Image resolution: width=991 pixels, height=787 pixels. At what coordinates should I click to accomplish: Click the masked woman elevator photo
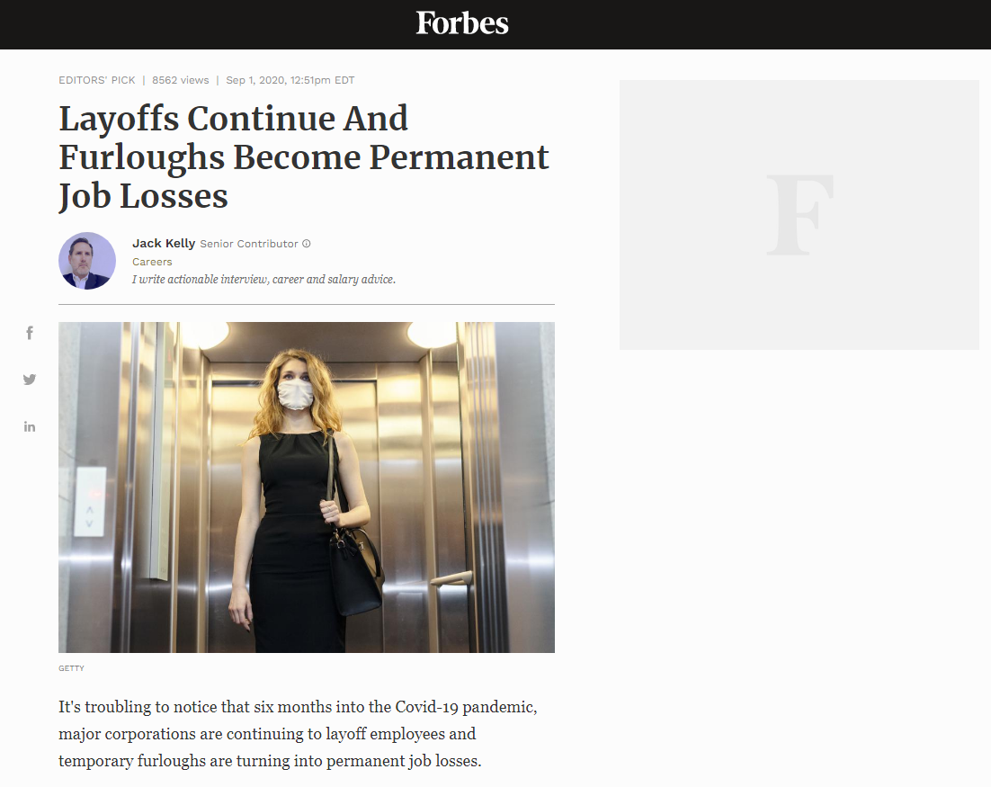coord(307,487)
